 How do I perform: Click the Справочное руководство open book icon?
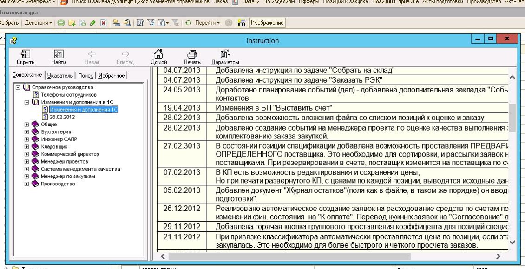click(x=27, y=87)
